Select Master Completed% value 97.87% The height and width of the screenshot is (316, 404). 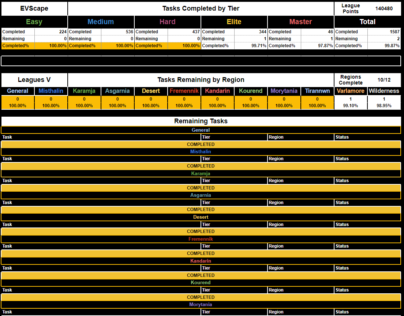pos(317,46)
